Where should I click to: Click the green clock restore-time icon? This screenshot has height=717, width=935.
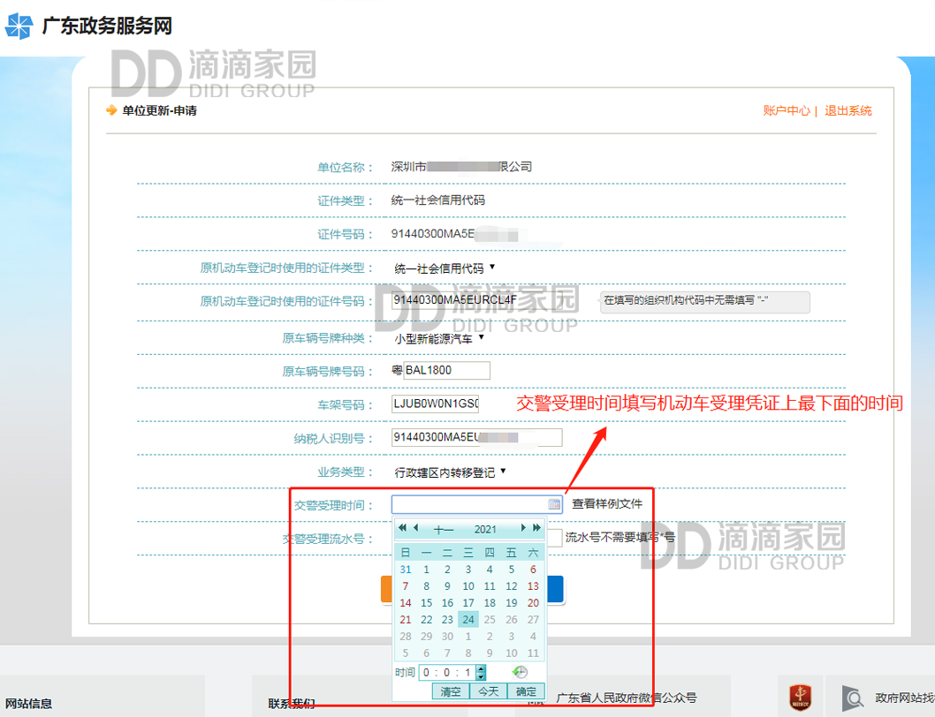520,672
